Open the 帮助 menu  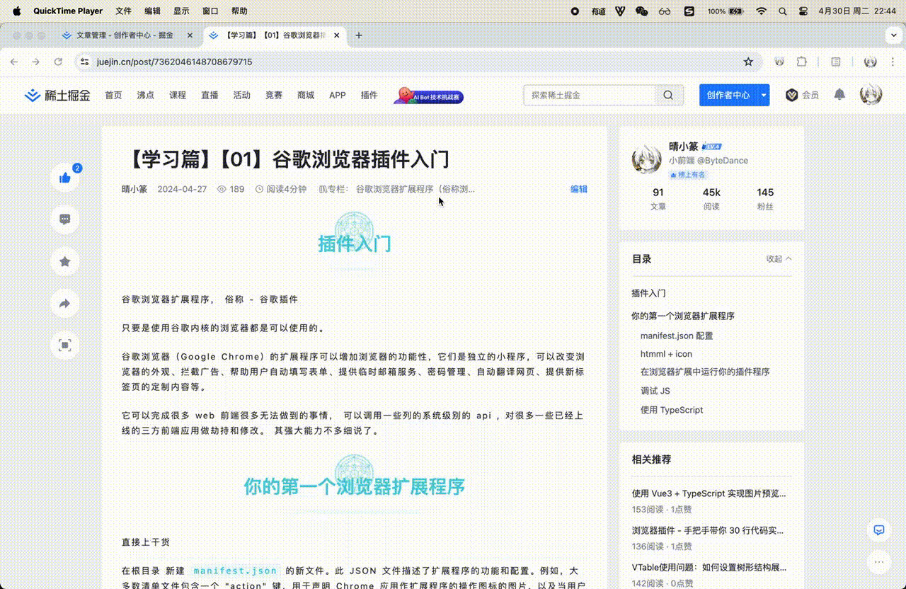point(239,11)
